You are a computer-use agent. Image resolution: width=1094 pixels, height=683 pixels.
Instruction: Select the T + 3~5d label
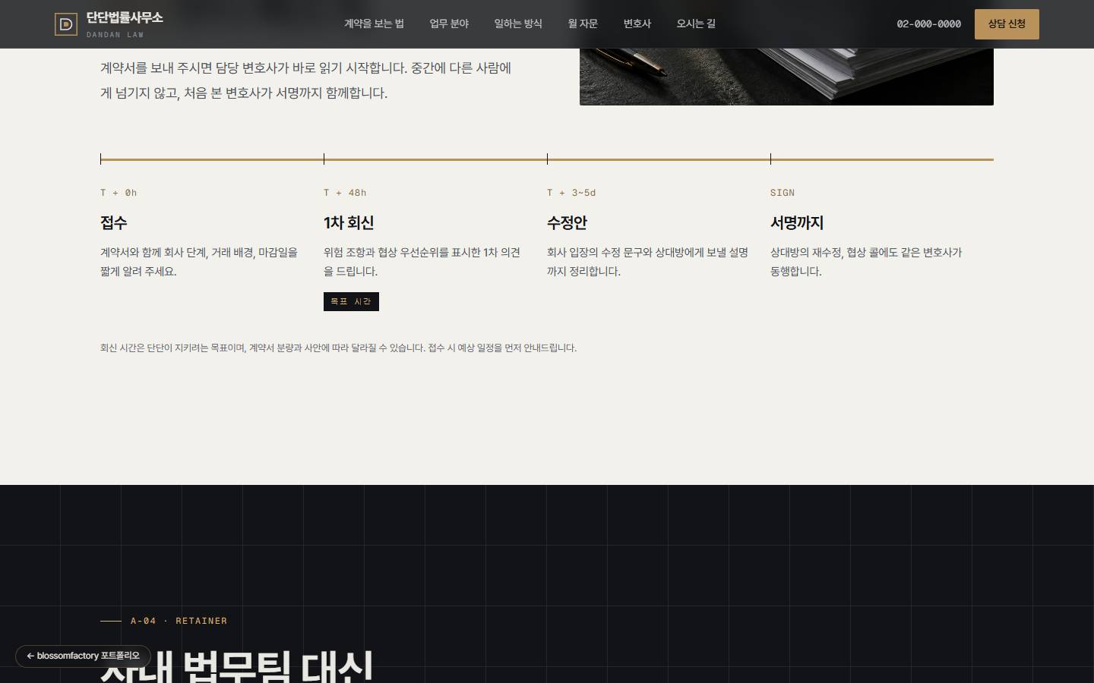(571, 193)
